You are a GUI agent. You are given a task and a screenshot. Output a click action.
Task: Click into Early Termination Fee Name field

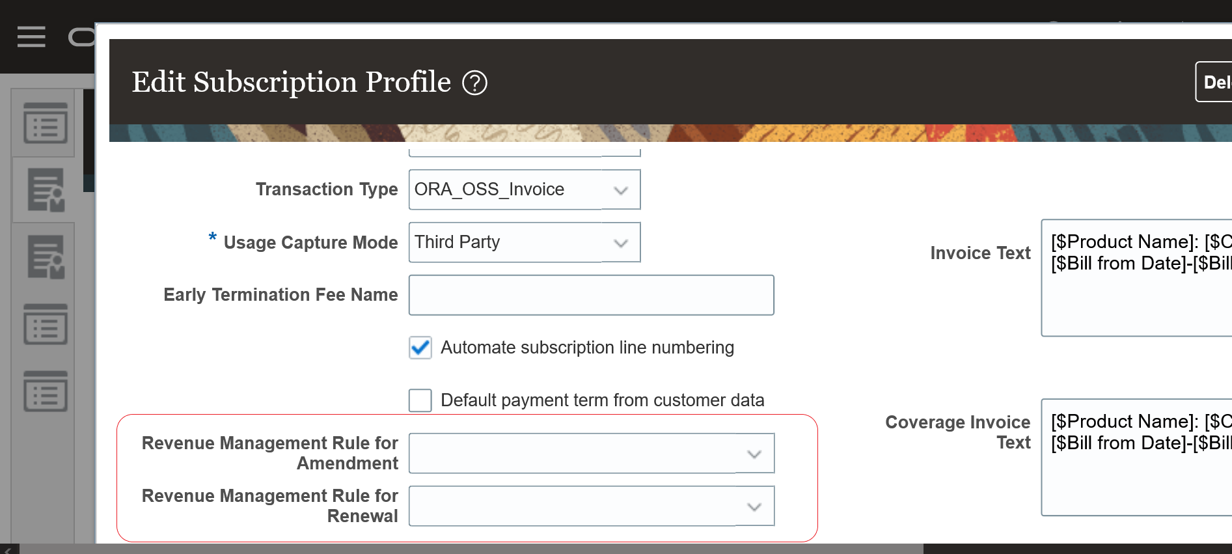[591, 295]
